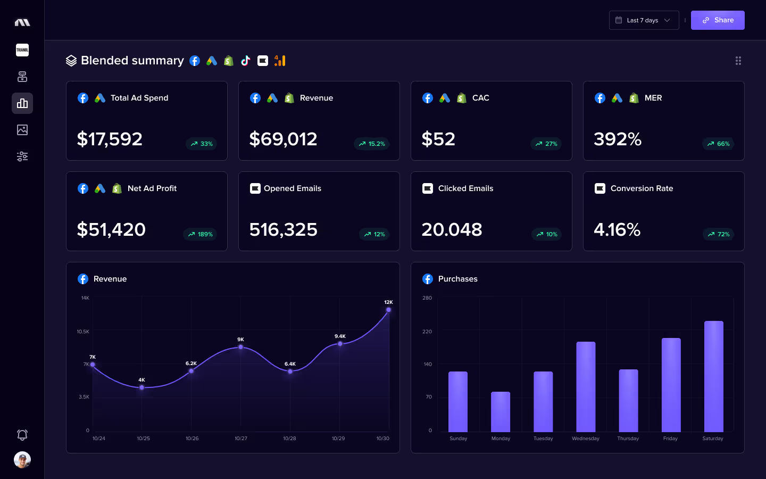Click the Share button
This screenshot has height=479, width=766.
[718, 20]
